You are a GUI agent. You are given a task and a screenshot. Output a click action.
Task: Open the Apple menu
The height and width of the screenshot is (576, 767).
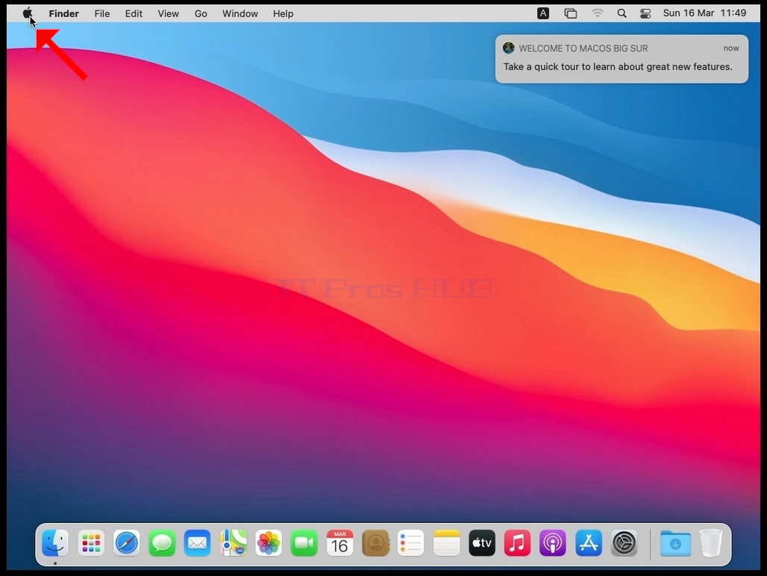[28, 13]
